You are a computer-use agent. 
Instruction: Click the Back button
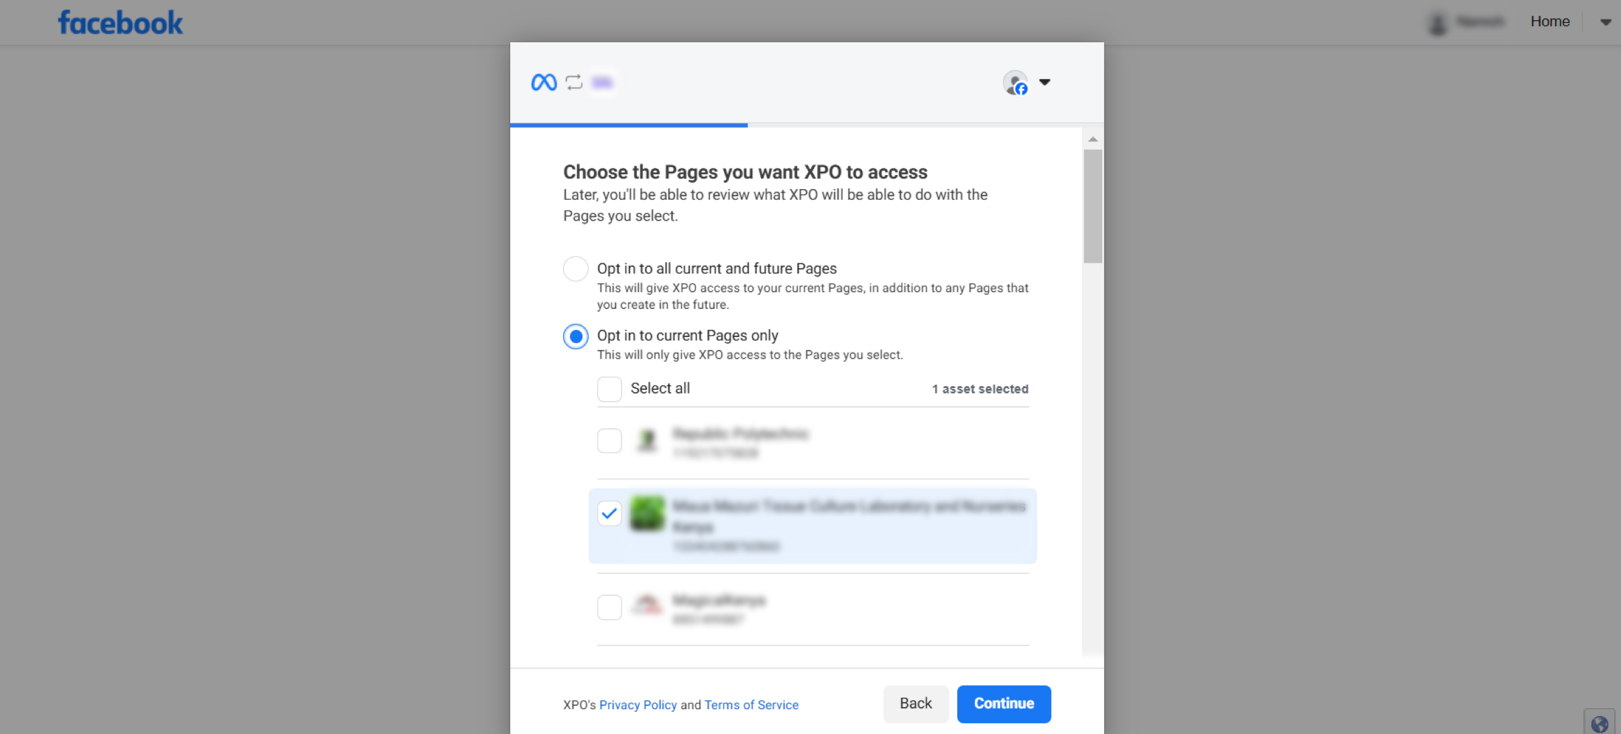click(x=915, y=704)
